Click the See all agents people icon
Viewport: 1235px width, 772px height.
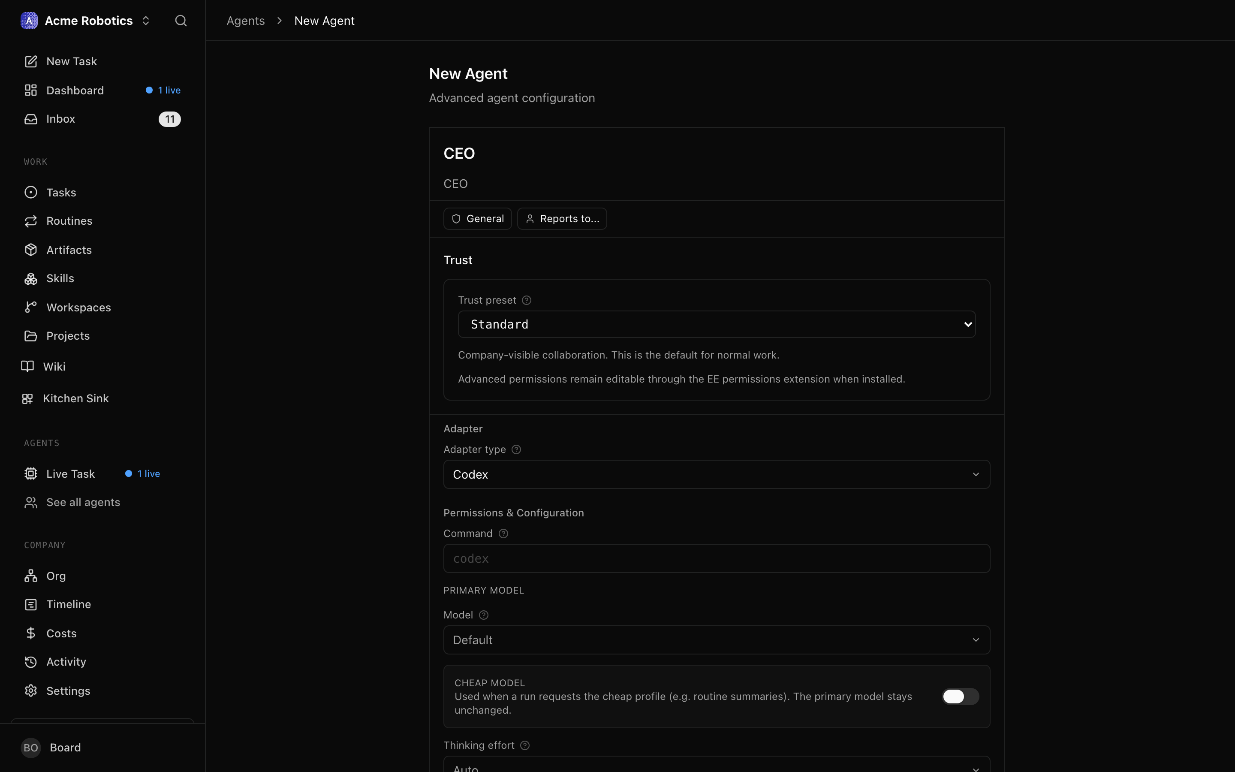[x=30, y=502]
